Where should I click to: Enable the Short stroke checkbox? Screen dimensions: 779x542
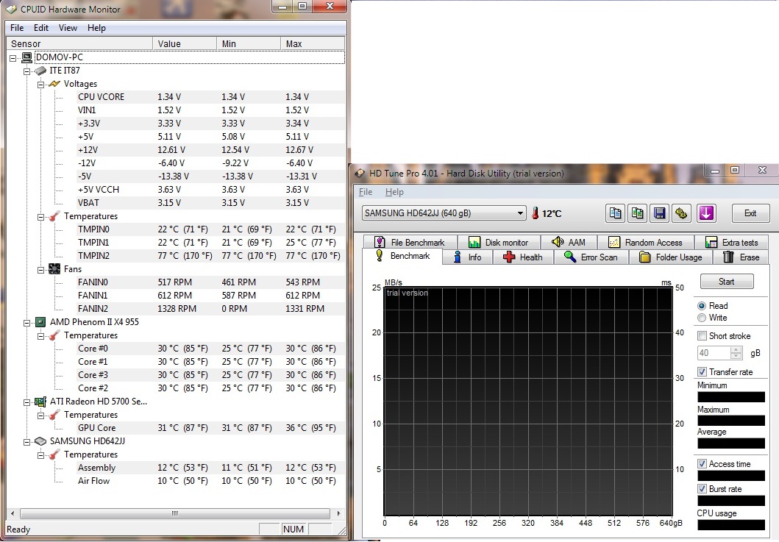pos(702,336)
